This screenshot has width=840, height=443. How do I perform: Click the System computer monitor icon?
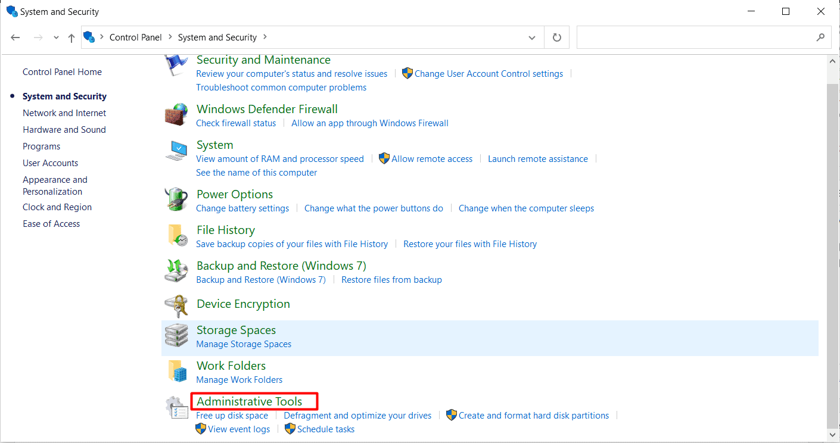pyautogui.click(x=176, y=151)
